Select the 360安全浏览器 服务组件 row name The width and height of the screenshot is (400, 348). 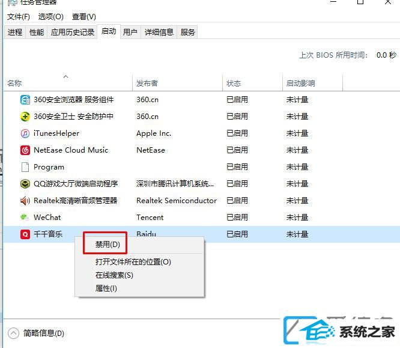tap(74, 100)
